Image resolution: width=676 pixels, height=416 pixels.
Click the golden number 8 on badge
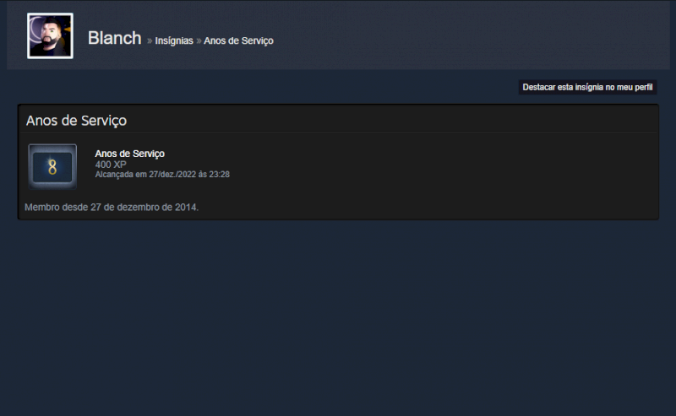coord(52,167)
